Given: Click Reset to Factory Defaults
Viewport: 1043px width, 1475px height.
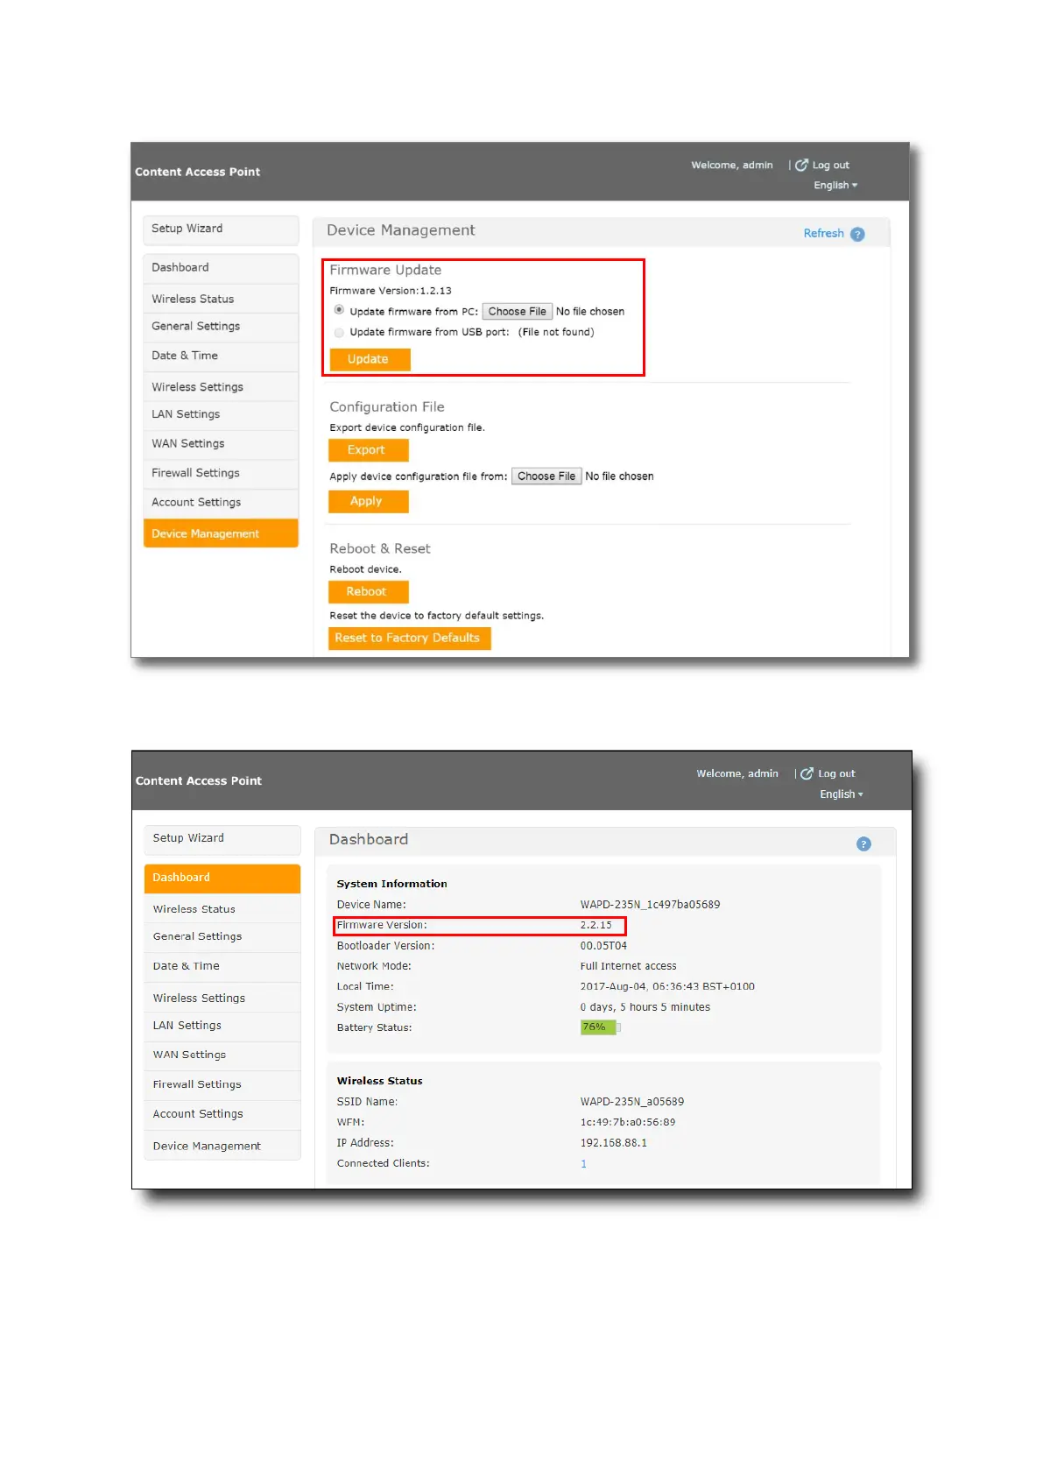Looking at the screenshot, I should [x=409, y=638].
